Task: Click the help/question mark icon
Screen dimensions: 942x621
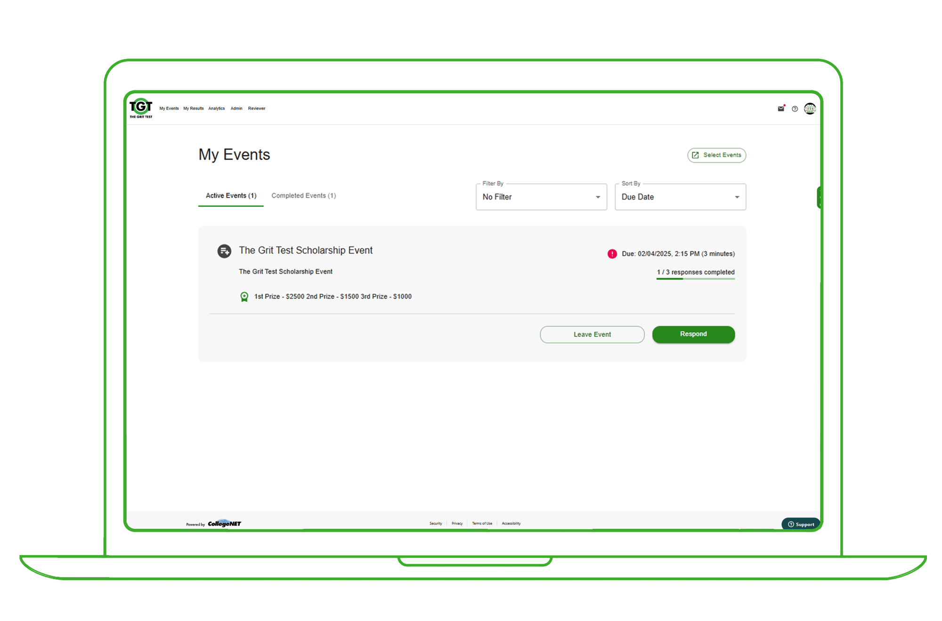Action: 795,109
